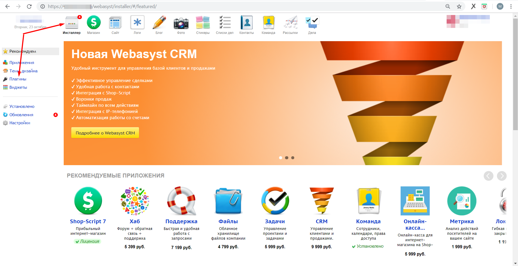The height and width of the screenshot is (266, 518).
Task: Go back to the previous page
Action: tap(8, 6)
